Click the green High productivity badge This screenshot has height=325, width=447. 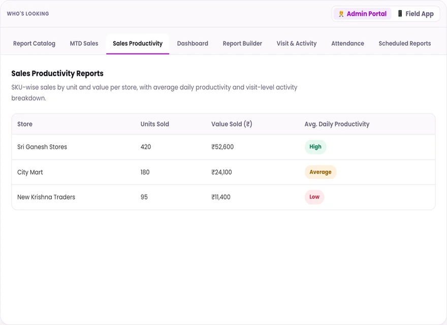coord(315,147)
